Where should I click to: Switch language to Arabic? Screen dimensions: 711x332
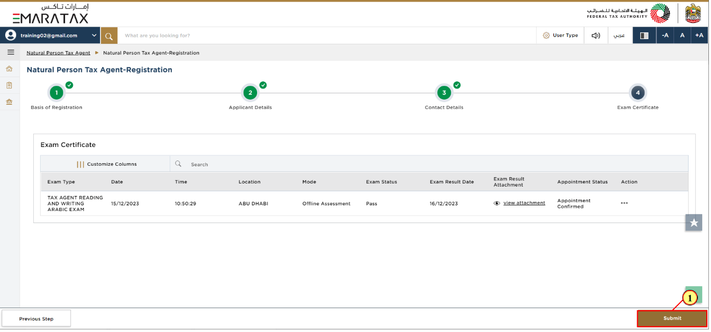pos(619,35)
